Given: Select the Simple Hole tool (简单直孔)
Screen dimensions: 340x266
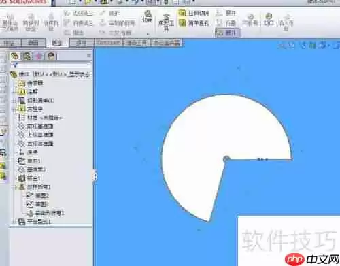Looking at the screenshot, I should coord(194,23).
